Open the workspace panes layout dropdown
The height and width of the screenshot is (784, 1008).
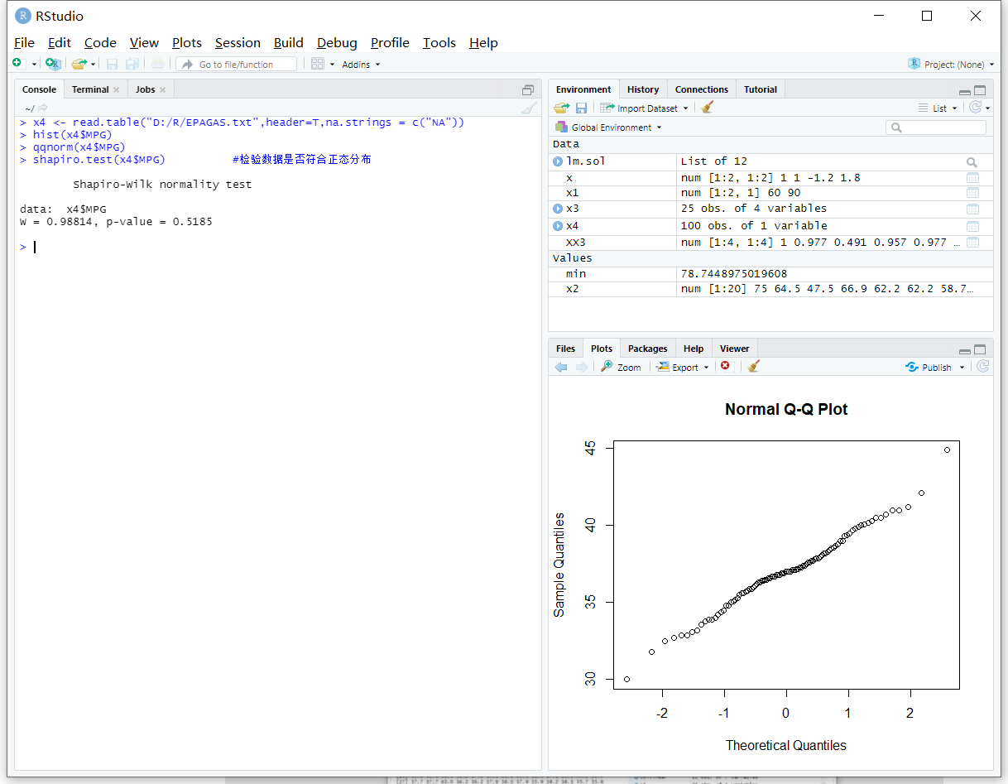pyautogui.click(x=323, y=64)
